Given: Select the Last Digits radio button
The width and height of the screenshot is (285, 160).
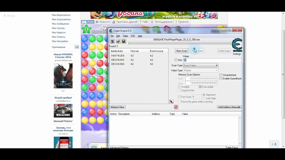Looking at the screenshot, I should 204,98.
